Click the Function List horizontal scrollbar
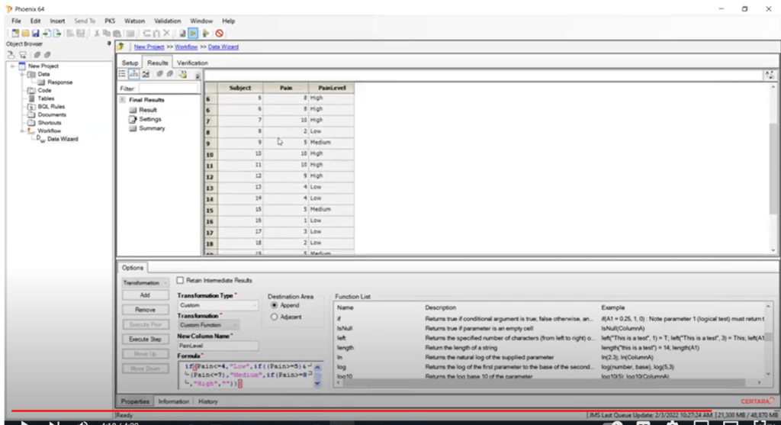 pos(544,382)
